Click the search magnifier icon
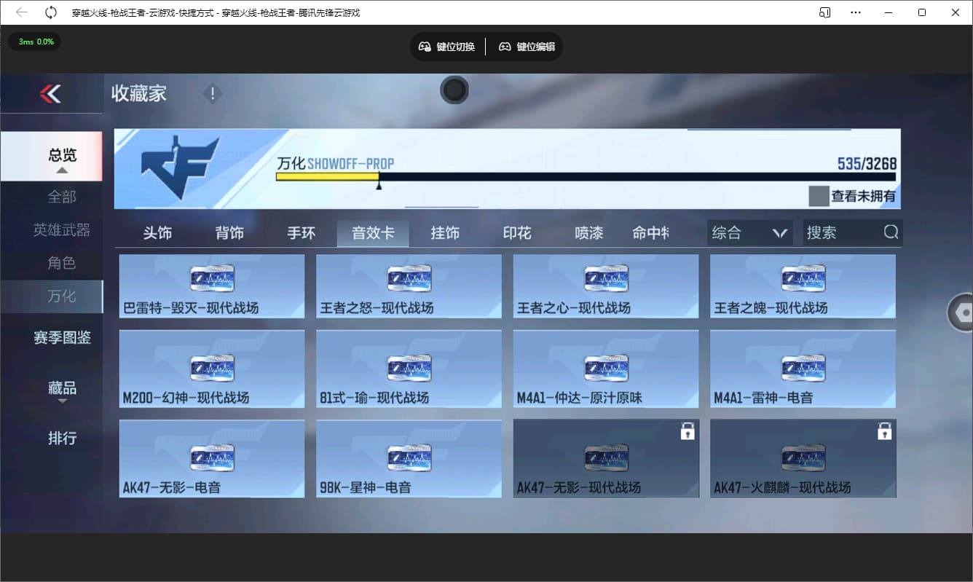This screenshot has height=582, width=973. pyautogui.click(x=891, y=232)
